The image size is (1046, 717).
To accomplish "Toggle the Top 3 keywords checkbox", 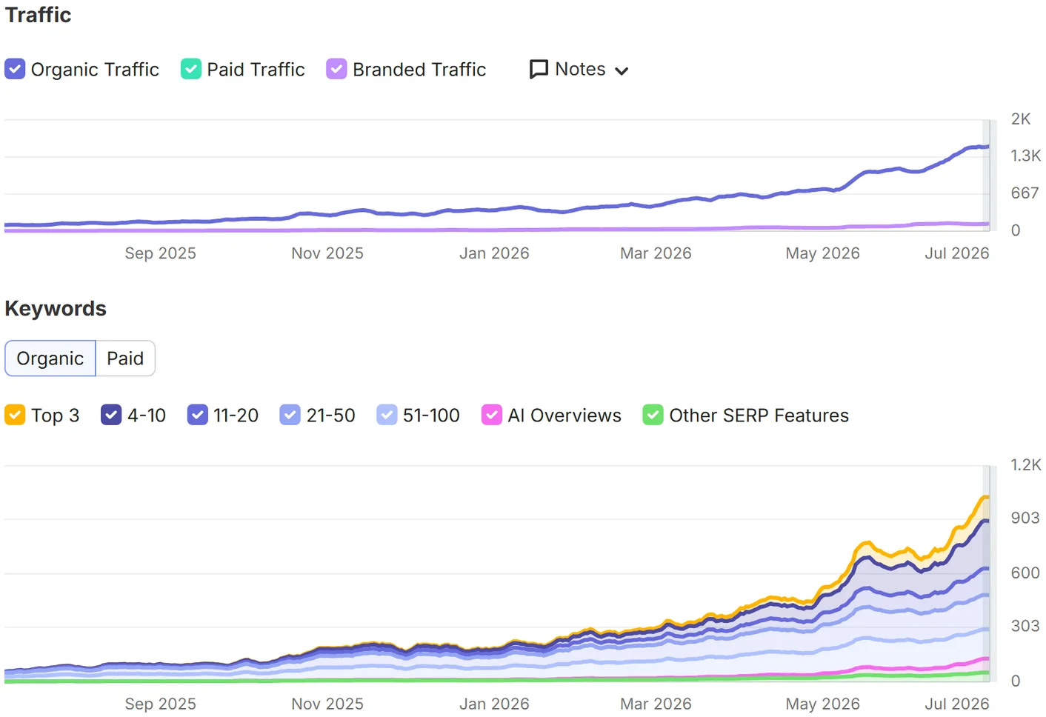I will coord(15,415).
